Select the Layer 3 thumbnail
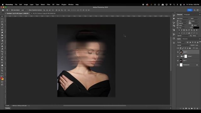 [181, 52]
